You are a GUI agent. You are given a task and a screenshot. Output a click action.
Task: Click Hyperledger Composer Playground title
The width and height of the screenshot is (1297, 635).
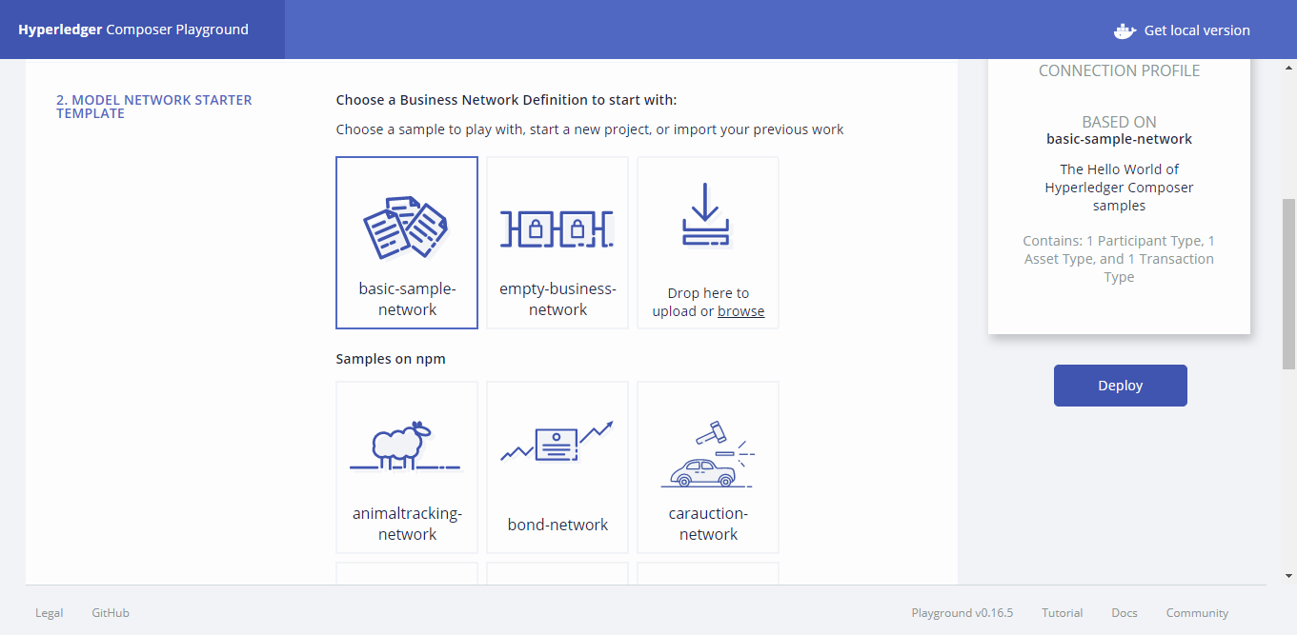(x=133, y=30)
